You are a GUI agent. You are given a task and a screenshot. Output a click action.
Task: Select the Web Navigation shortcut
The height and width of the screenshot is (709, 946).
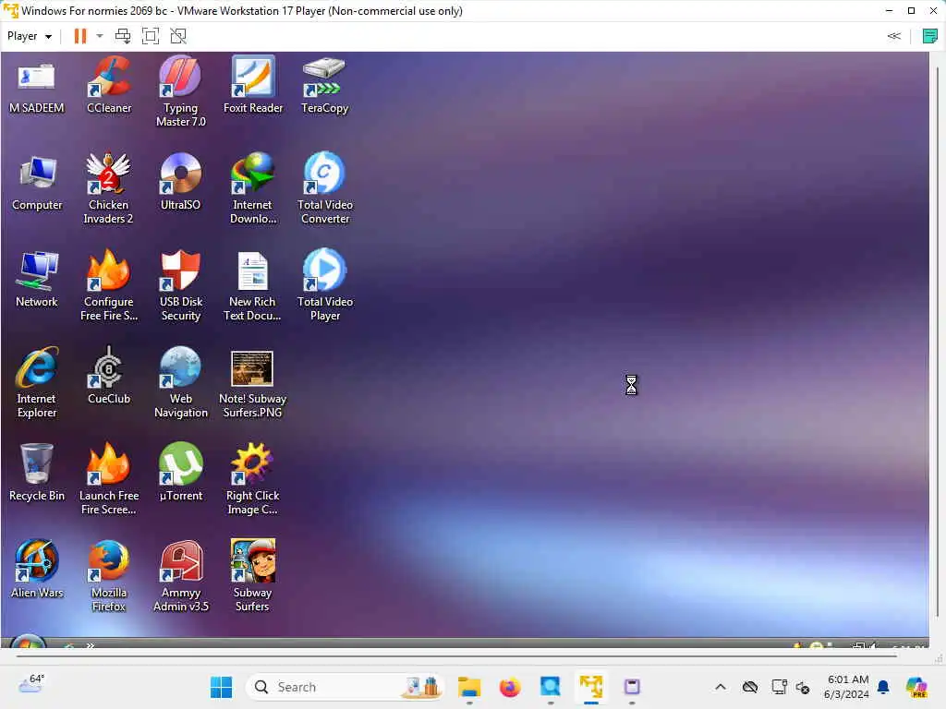coord(180,383)
